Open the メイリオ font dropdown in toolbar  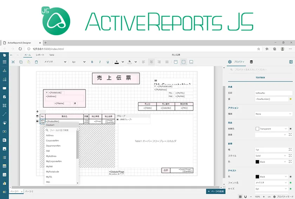(55, 62)
